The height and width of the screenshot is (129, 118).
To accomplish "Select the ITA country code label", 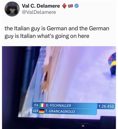I will click(x=36, y=105).
